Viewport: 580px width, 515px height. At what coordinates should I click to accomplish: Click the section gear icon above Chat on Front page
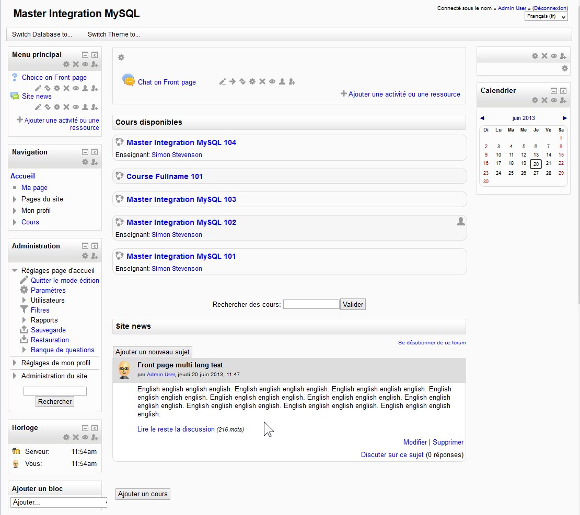(x=121, y=57)
